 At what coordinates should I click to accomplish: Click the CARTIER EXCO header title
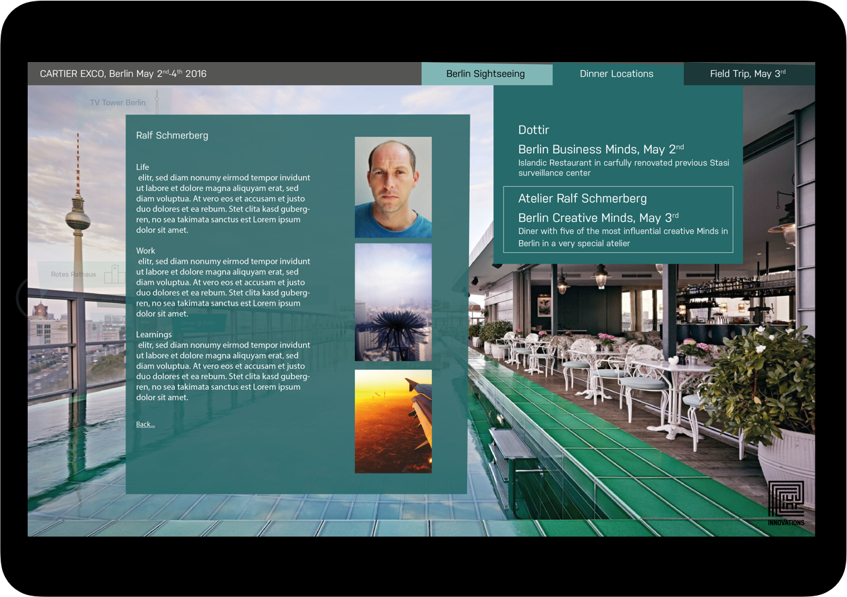point(123,74)
